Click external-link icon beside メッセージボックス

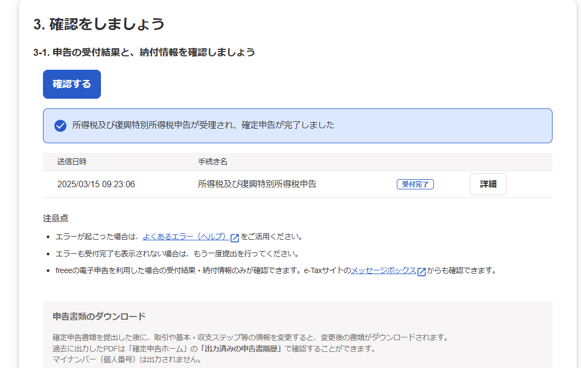[x=422, y=271]
